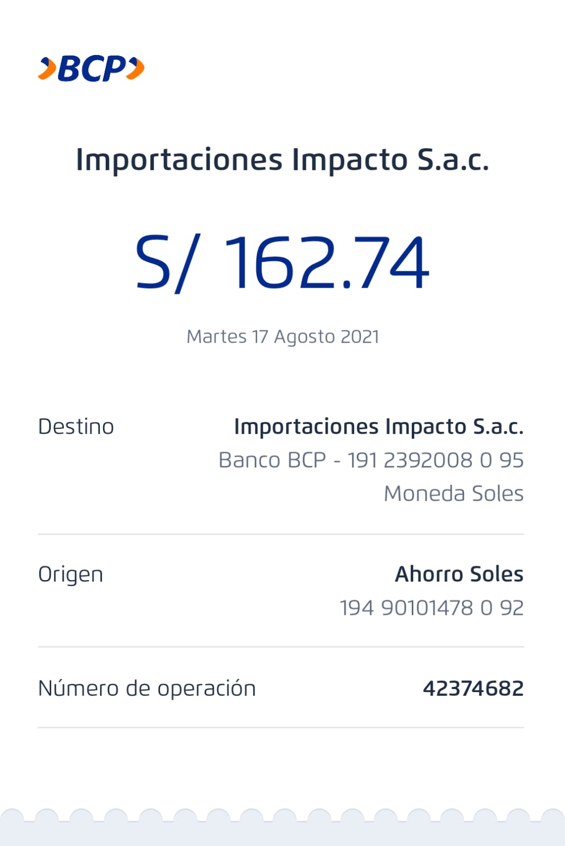Click the divider line below Moneda Soles
Image resolution: width=565 pixels, height=846 pixels.
click(x=281, y=534)
